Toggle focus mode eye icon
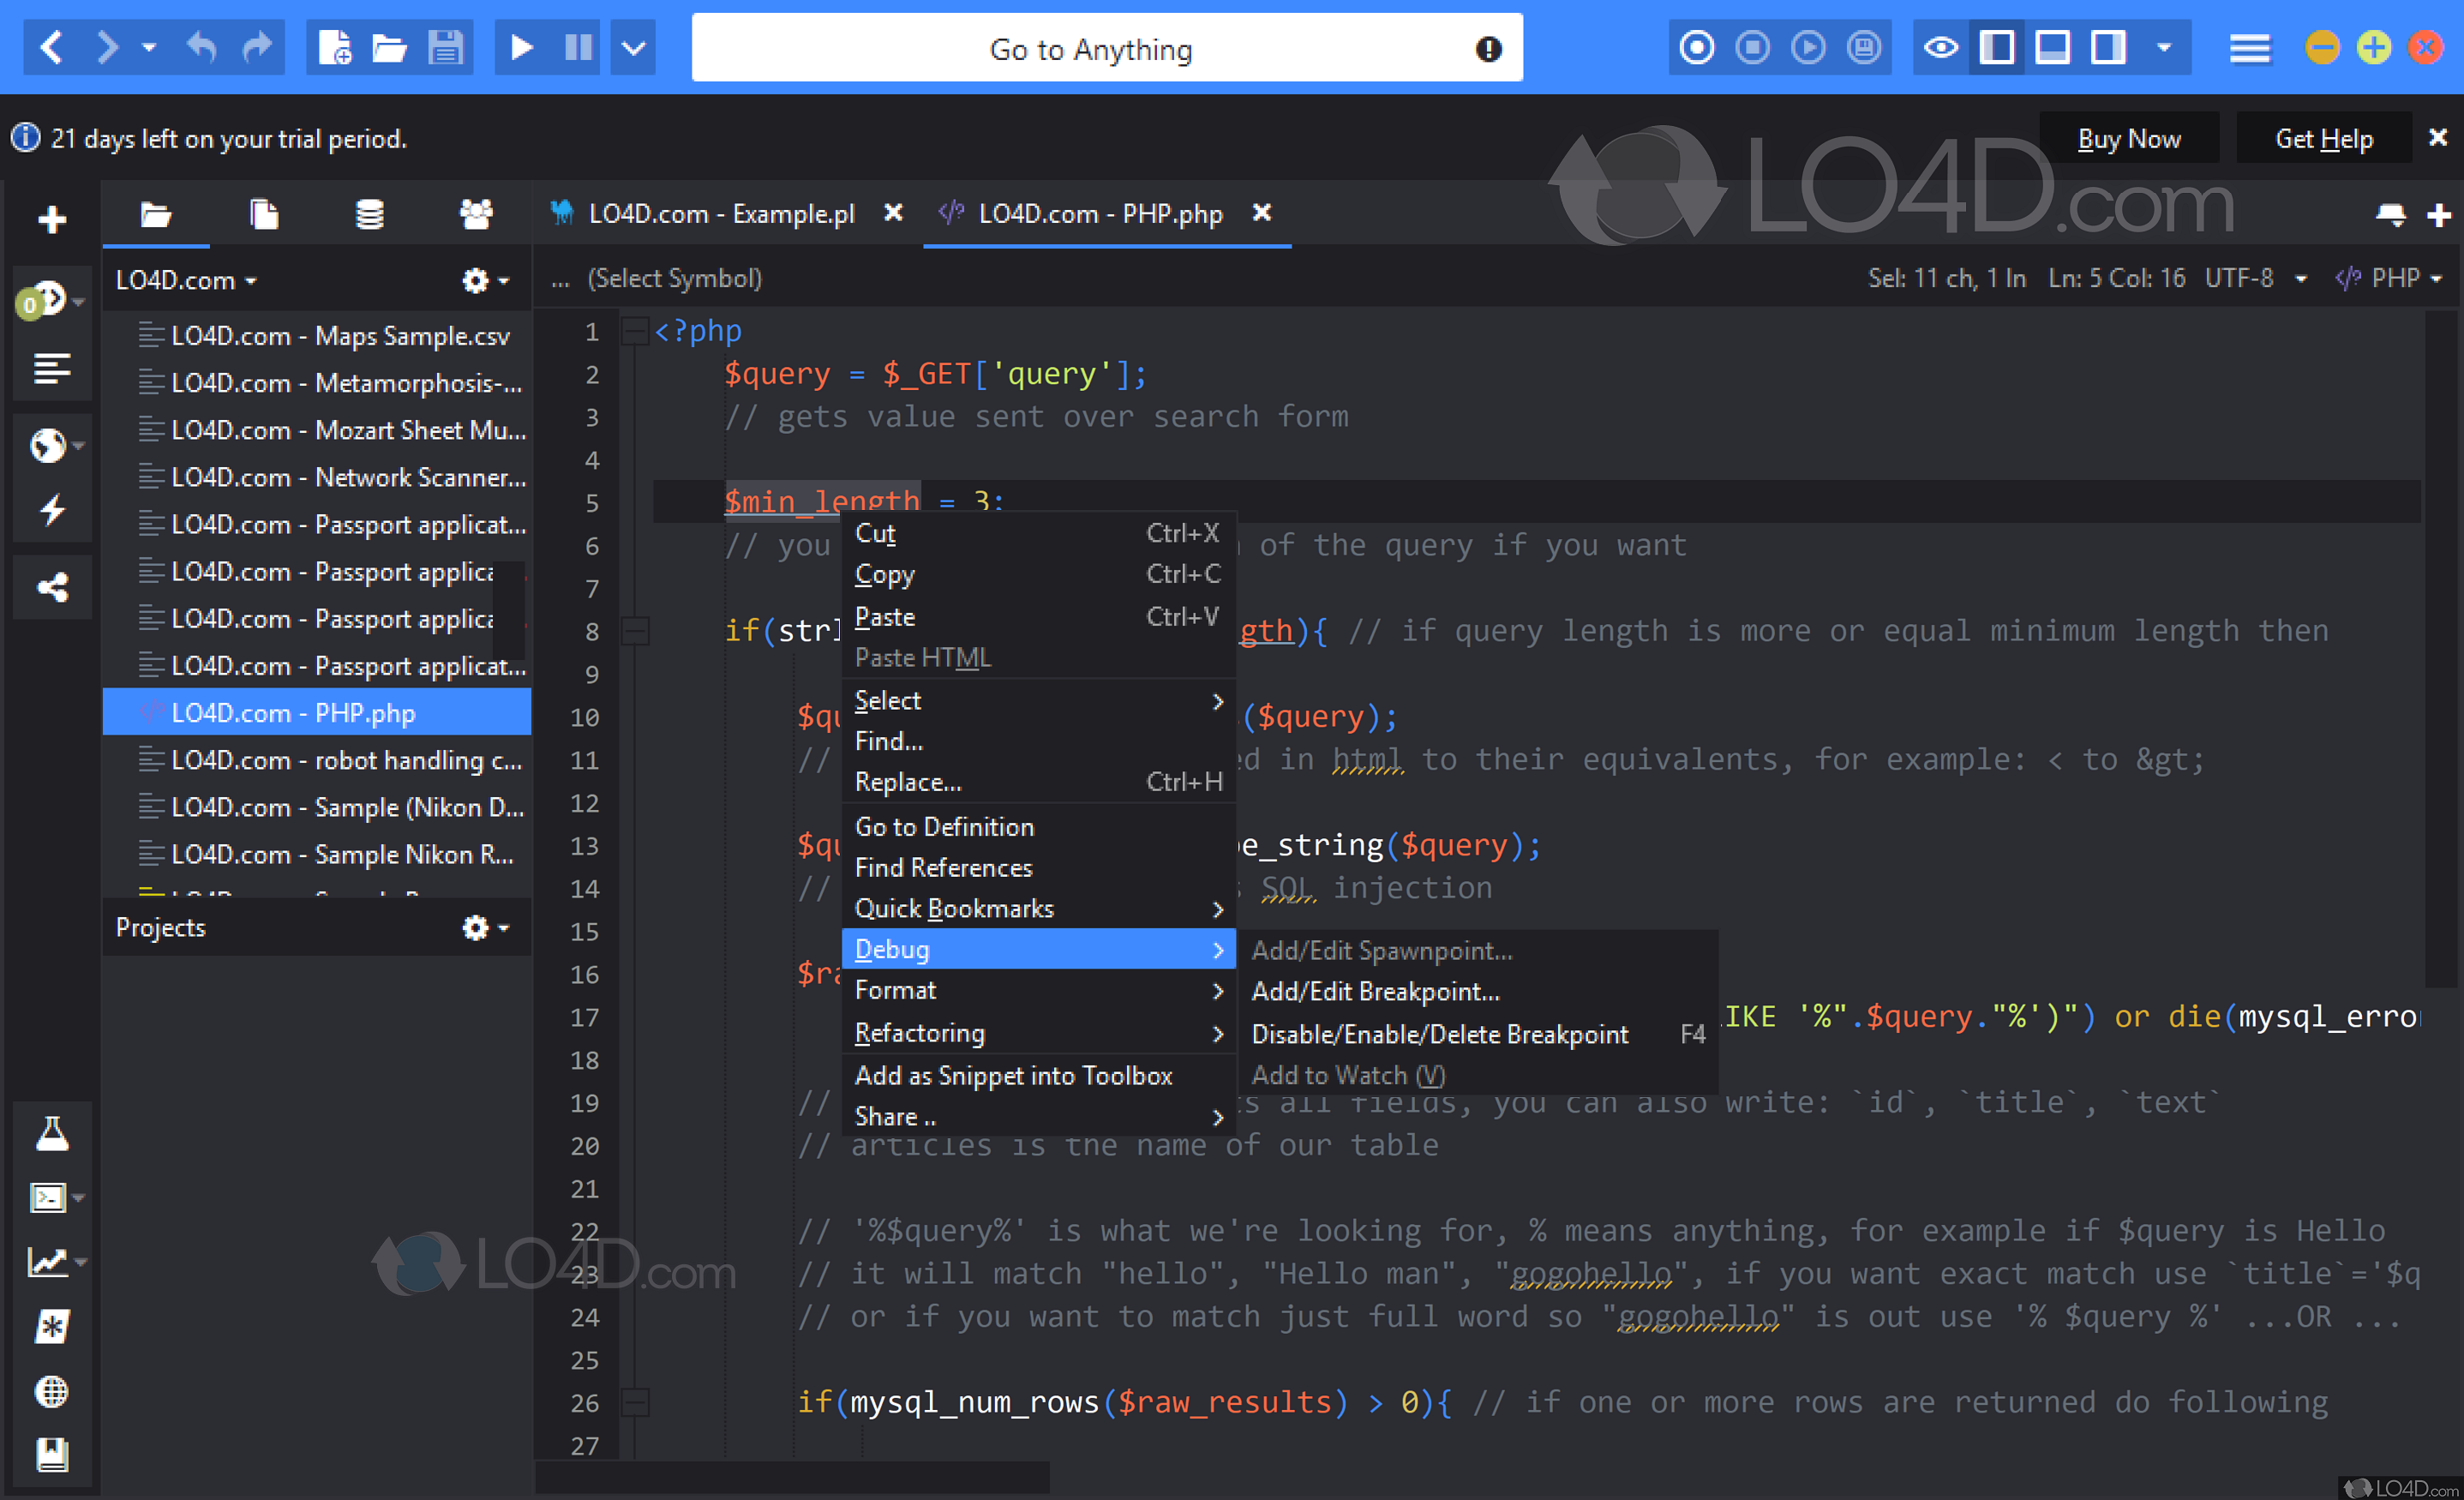 [x=1940, y=47]
